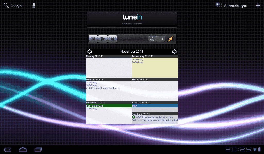Viewport: 264px width, 154px height.
Task: Select Sonntag 27.11.11 day header
Action: coord(155,114)
